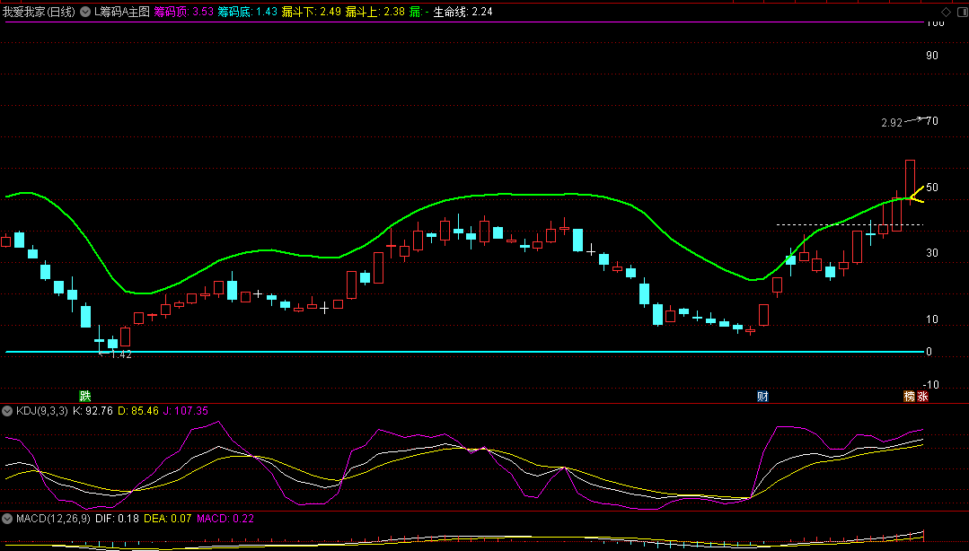Click the white dashed horizontal line

tap(826, 223)
